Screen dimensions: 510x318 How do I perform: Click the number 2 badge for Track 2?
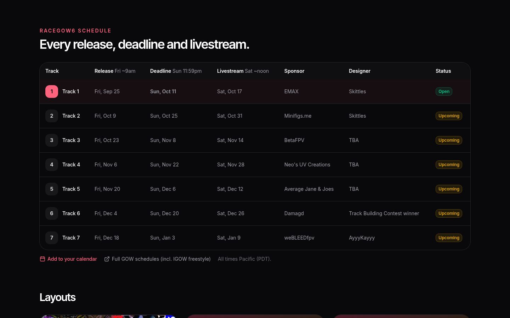[x=52, y=116]
